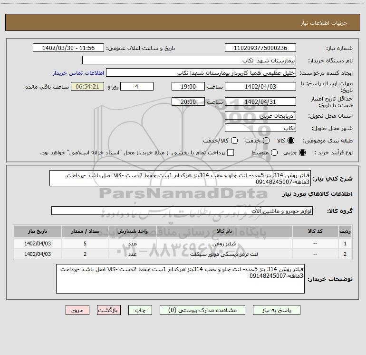
Task: Click date 1402/04/03 in row 1
Action: pos(38,243)
